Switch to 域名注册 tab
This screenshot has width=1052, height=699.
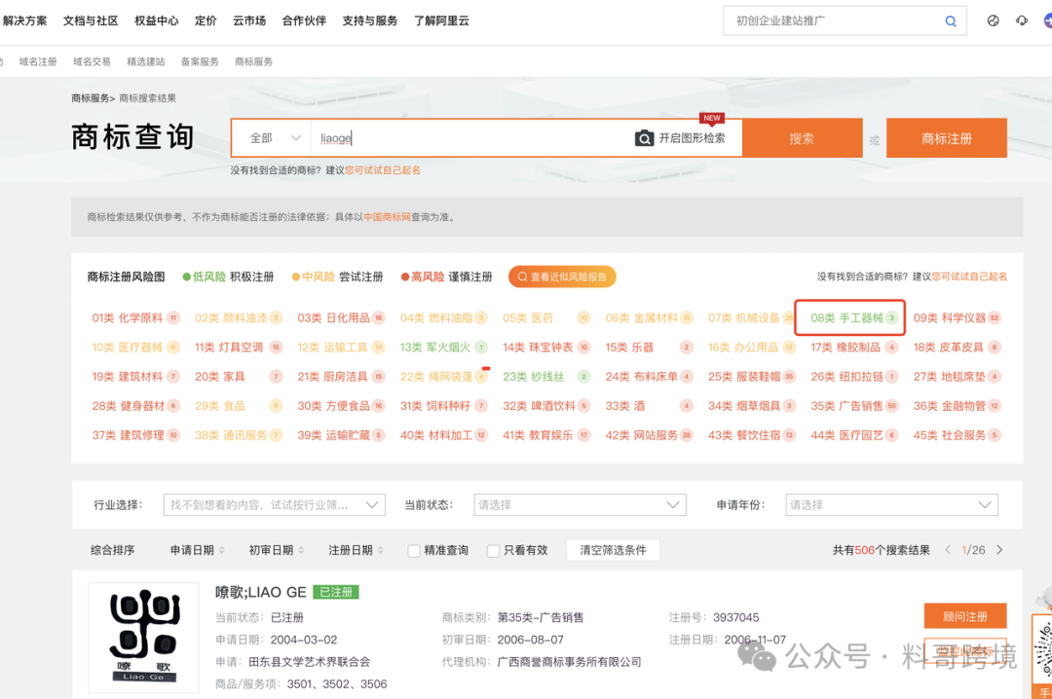(38, 61)
